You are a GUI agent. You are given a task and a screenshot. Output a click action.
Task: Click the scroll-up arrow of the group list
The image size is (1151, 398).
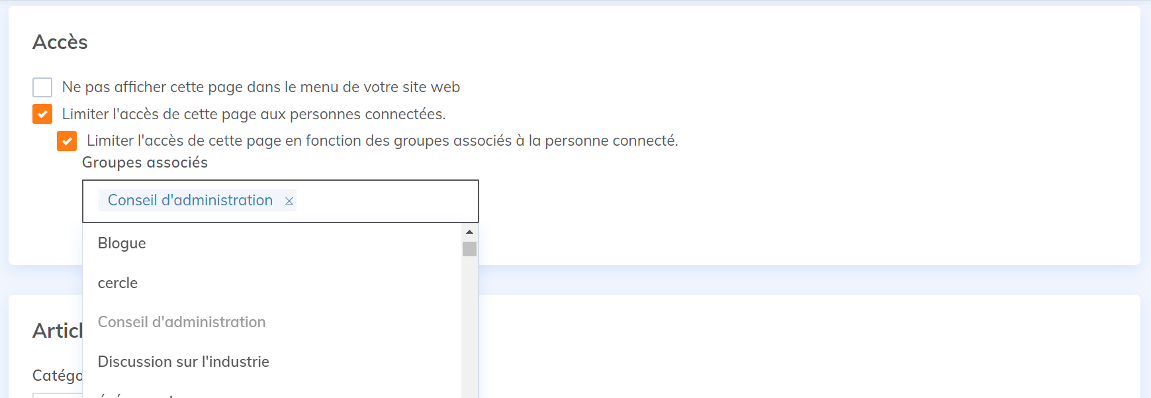[469, 232]
